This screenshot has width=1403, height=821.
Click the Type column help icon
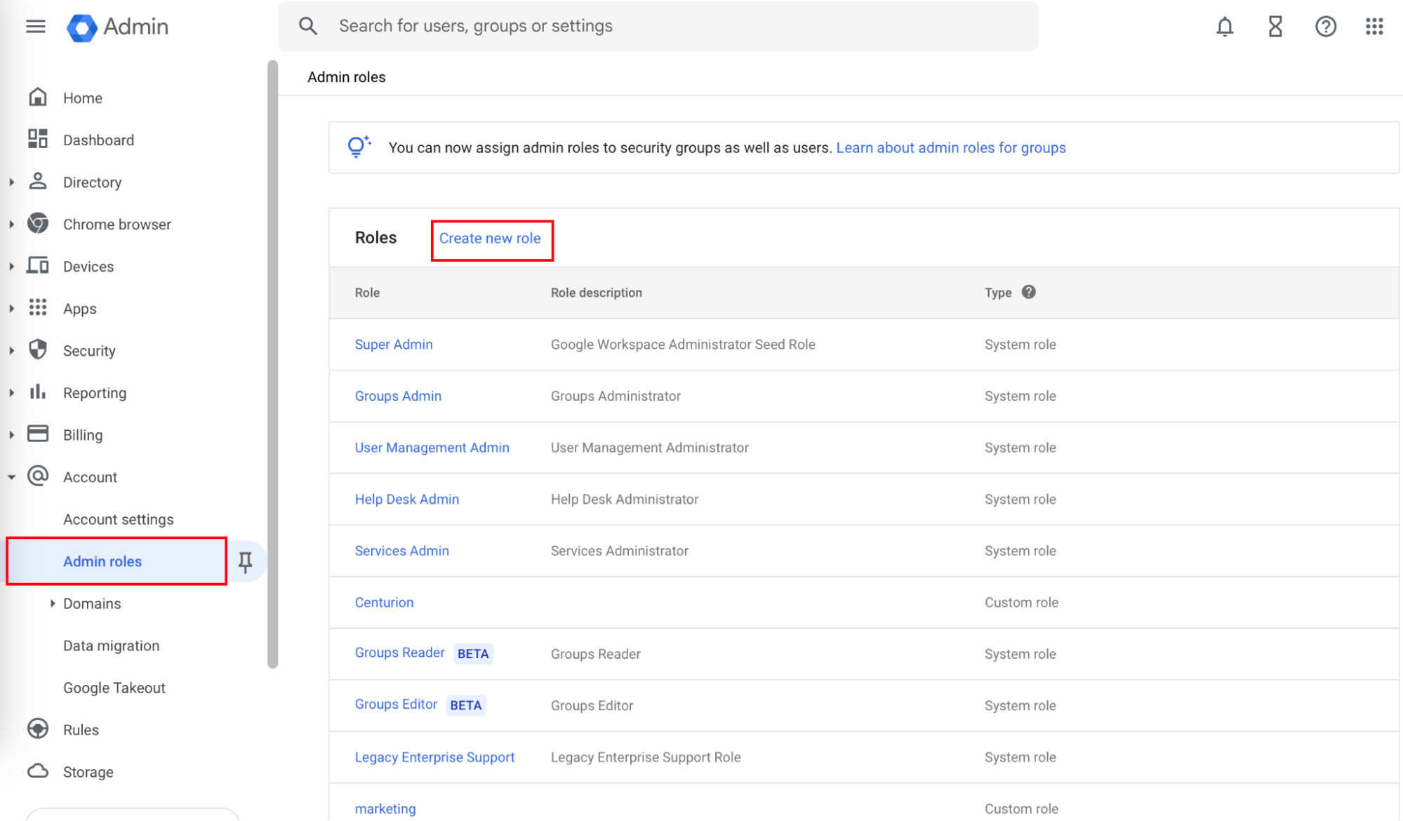point(1028,292)
